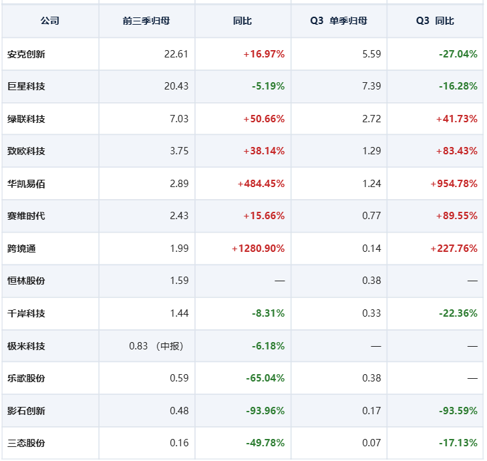
Task: Click the value 0.16
Action: coord(179,443)
